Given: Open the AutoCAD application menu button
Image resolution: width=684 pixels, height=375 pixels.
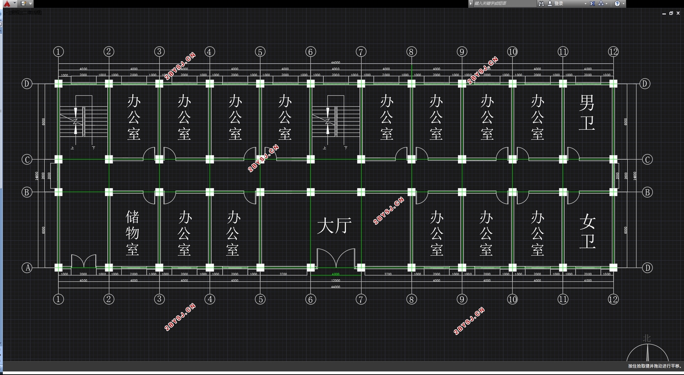Looking at the screenshot, I should (7, 4).
